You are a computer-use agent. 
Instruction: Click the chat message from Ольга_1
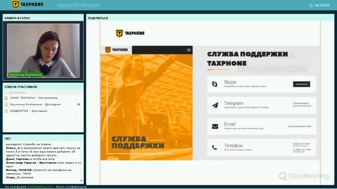tap(43, 152)
